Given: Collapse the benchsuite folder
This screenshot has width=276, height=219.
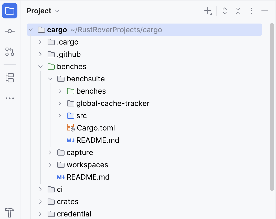Looking at the screenshot, I should coord(50,79).
